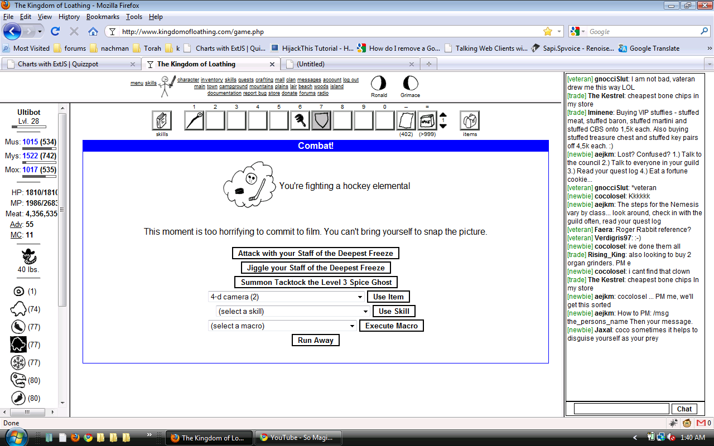This screenshot has height=446, width=714.
Task: Click the blob effect icon with (74)
Action: click(x=18, y=309)
